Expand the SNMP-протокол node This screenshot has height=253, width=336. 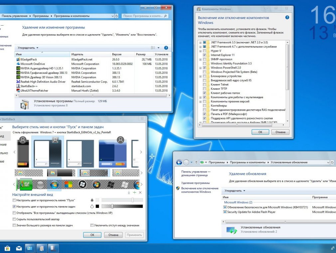200,60
